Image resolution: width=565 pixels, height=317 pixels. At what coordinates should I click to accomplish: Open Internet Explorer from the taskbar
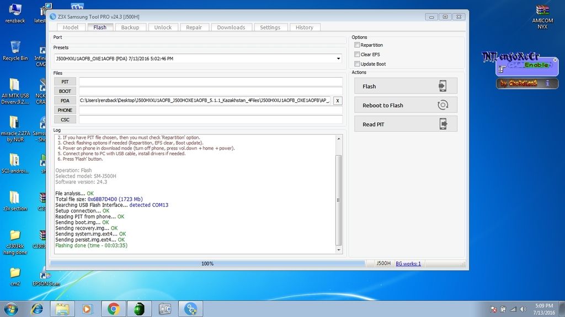click(x=38, y=309)
